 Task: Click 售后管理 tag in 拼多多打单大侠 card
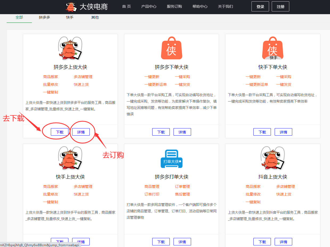click(183, 194)
